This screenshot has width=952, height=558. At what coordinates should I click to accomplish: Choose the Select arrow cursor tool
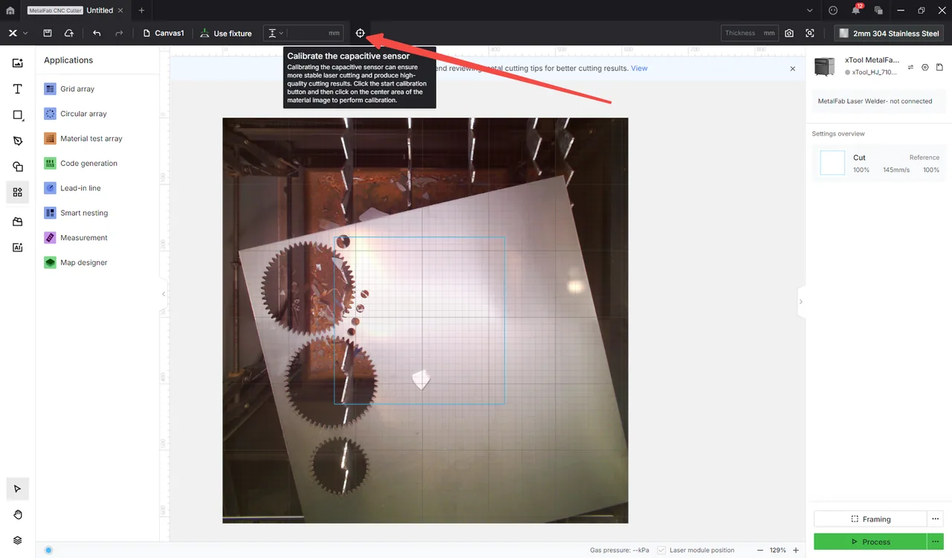18,489
